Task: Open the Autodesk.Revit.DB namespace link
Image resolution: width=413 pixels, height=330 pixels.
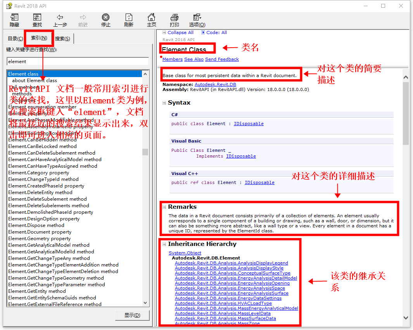Action: point(216,84)
